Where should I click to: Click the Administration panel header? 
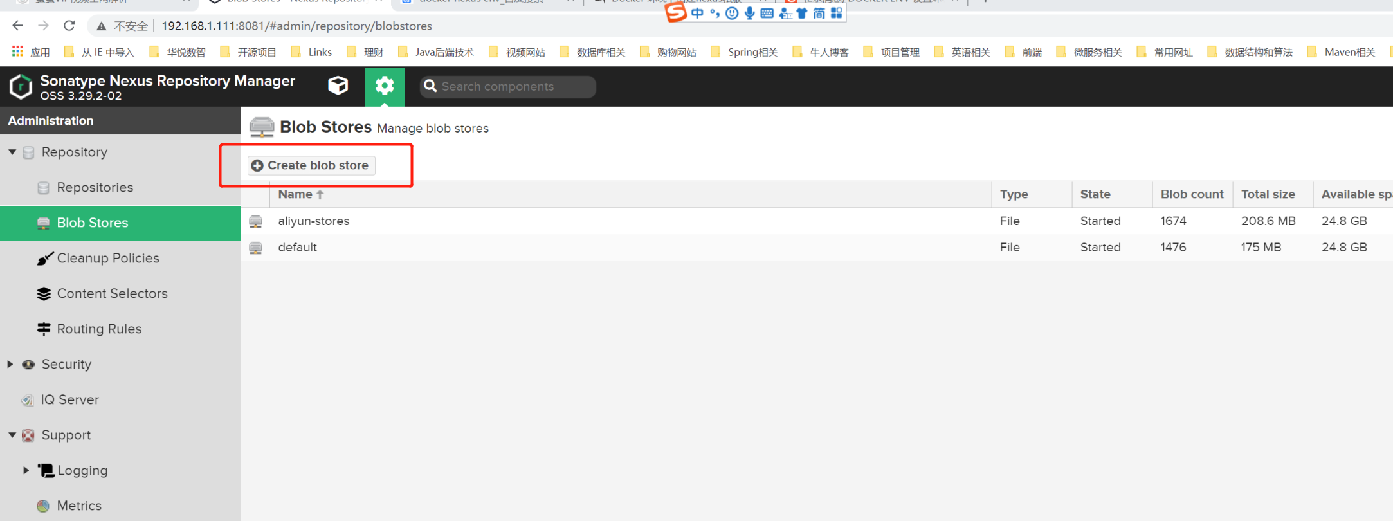120,120
